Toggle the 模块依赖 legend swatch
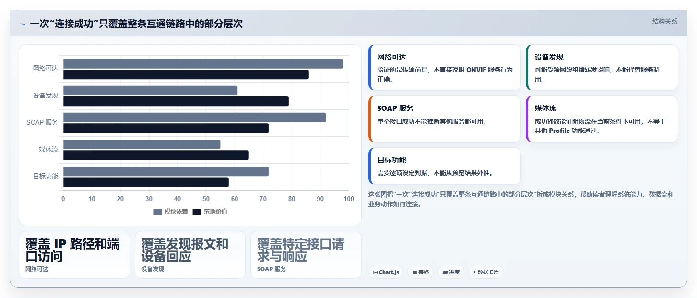 [157, 212]
